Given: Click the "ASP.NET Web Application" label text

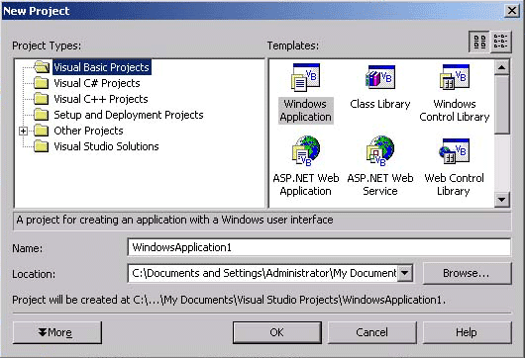Looking at the screenshot, I should (306, 185).
